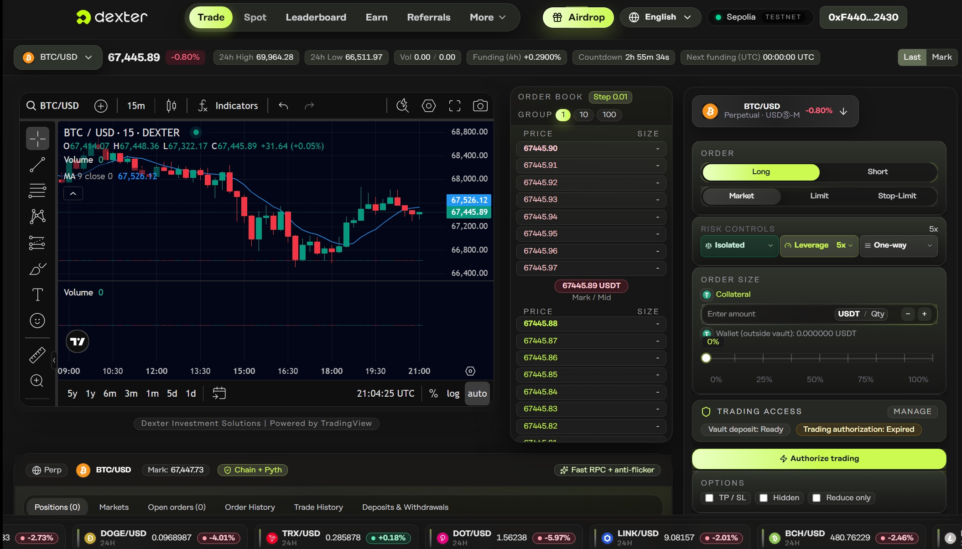Open the Isolated margin mode dropdown
This screenshot has width=962, height=549.
(x=739, y=245)
